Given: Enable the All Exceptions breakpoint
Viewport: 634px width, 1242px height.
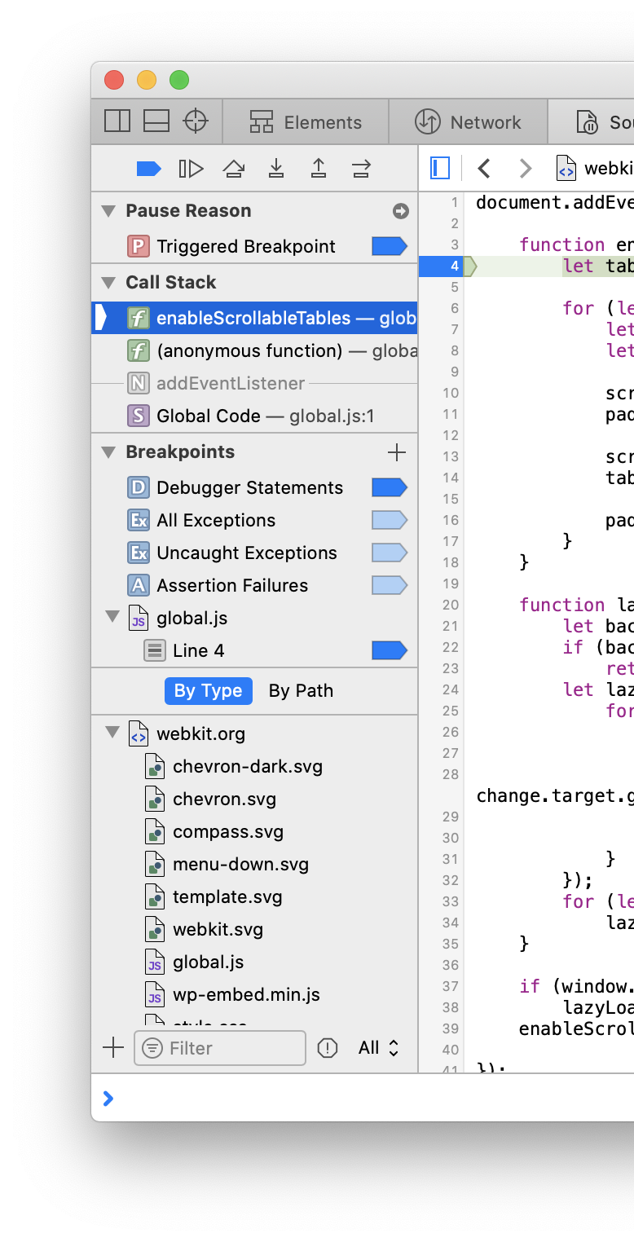Looking at the screenshot, I should (x=389, y=521).
